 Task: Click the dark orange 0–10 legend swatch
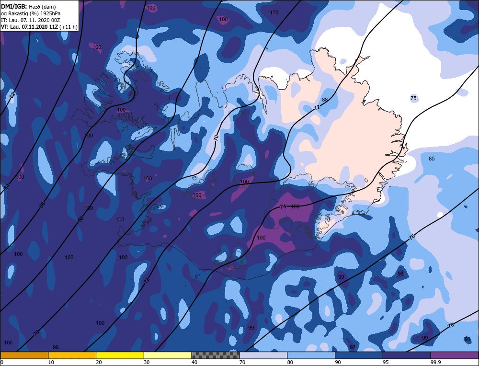coord(24,355)
